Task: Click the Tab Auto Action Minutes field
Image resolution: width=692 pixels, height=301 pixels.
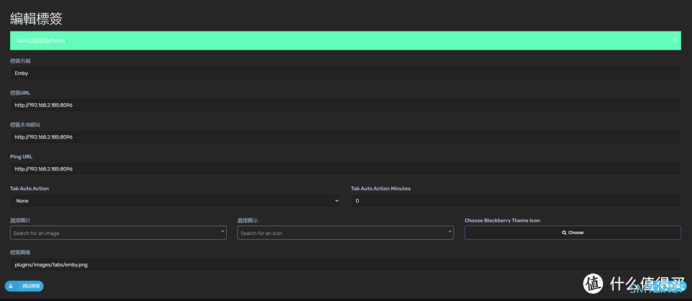Action: click(x=515, y=200)
